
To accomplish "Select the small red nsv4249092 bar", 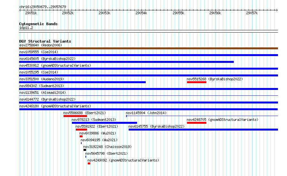I will 89,163.
